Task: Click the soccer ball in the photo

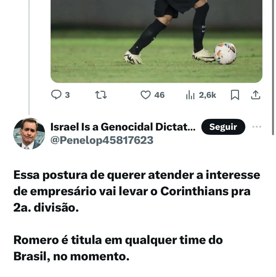Action: click(x=225, y=53)
